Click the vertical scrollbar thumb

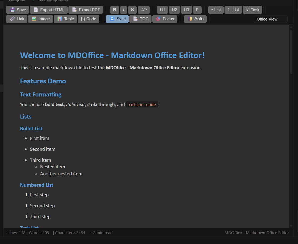click(x=291, y=52)
